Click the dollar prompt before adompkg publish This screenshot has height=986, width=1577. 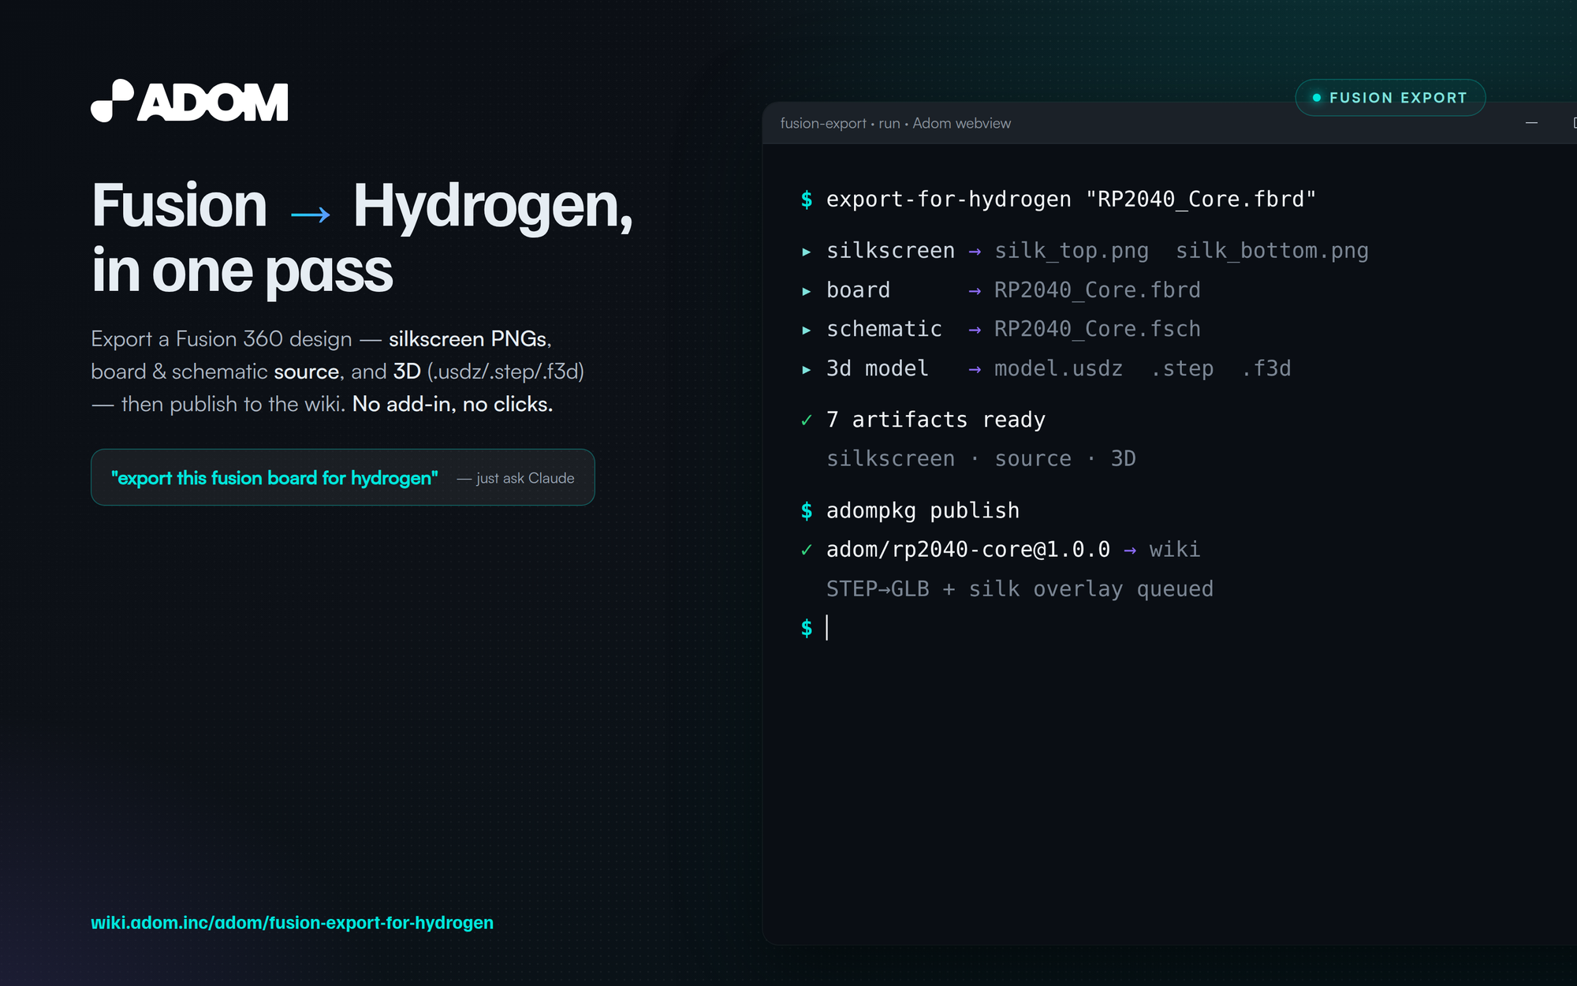[x=806, y=511]
